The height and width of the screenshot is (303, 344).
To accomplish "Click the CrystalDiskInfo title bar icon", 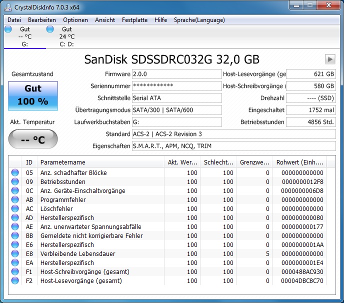I will tap(8, 7).
